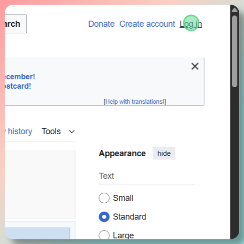Click the vertical scrollbar thumb
The width and height of the screenshot is (244, 244).
coord(235,51)
